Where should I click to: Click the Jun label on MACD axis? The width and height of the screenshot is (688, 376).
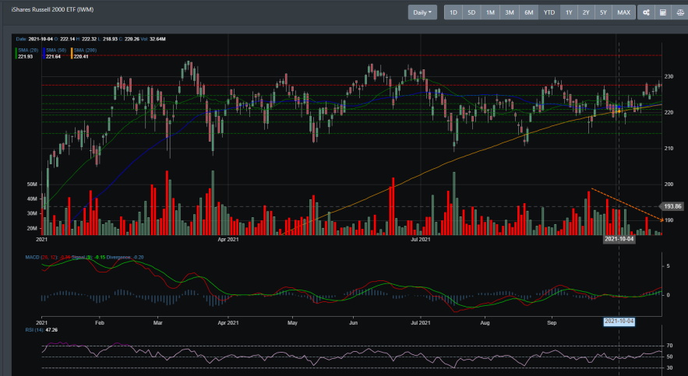click(353, 322)
